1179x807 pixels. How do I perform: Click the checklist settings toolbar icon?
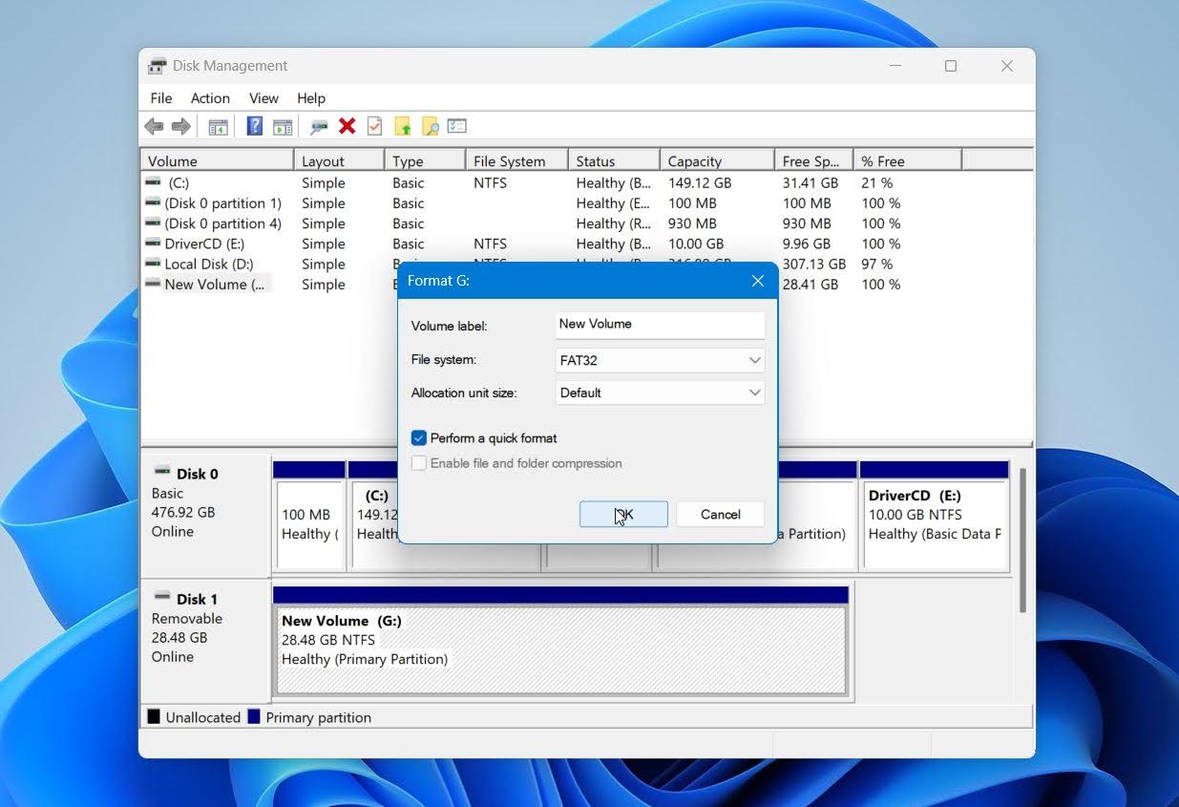point(457,126)
